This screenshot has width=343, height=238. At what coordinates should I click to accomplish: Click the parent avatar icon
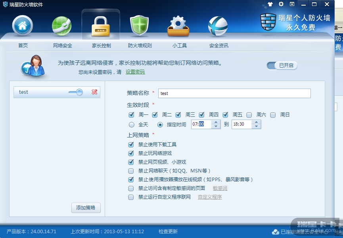click(33, 66)
